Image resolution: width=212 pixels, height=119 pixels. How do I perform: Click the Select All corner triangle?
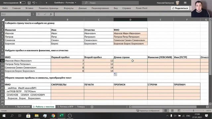(x=3, y=20)
